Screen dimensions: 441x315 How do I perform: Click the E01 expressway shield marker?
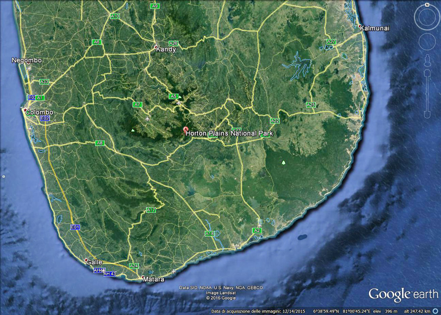click(x=75, y=227)
